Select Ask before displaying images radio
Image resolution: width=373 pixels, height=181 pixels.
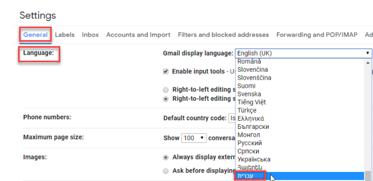point(166,171)
